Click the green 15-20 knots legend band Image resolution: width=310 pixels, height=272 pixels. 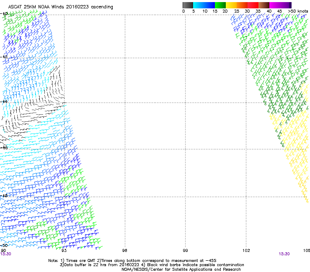[x=220, y=5]
